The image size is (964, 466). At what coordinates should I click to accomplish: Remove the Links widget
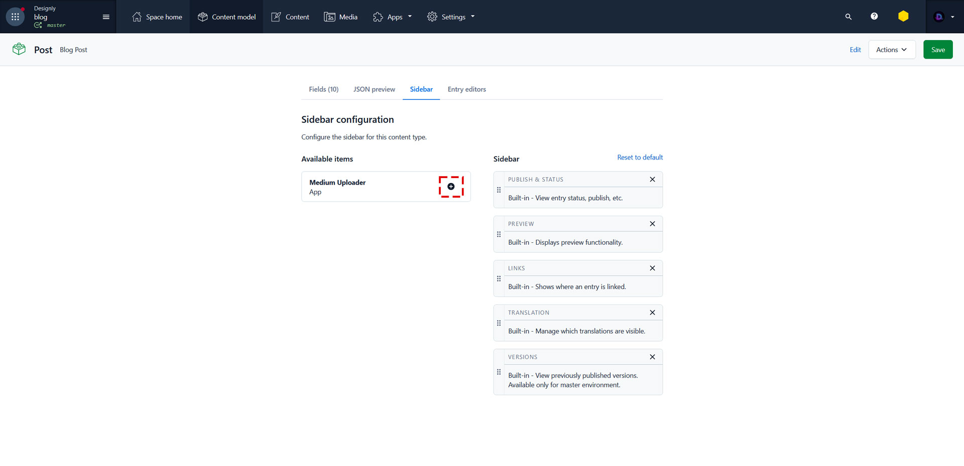(x=652, y=268)
